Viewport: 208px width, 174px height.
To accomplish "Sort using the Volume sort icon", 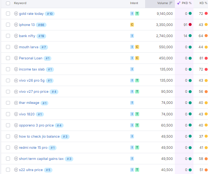I will [x=171, y=3].
